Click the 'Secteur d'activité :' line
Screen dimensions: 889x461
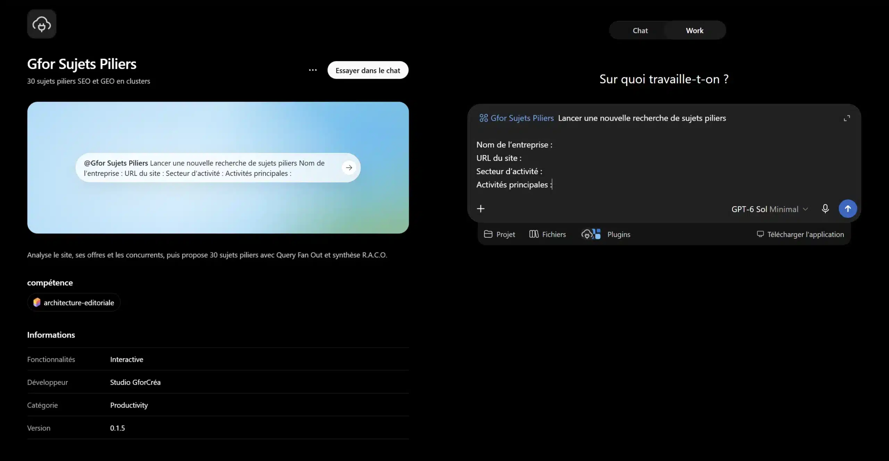[509, 171]
